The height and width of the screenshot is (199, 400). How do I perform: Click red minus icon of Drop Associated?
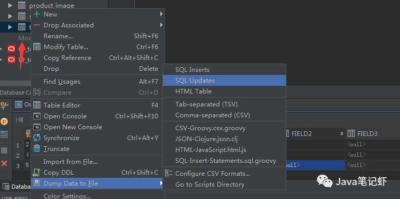[x=37, y=25]
